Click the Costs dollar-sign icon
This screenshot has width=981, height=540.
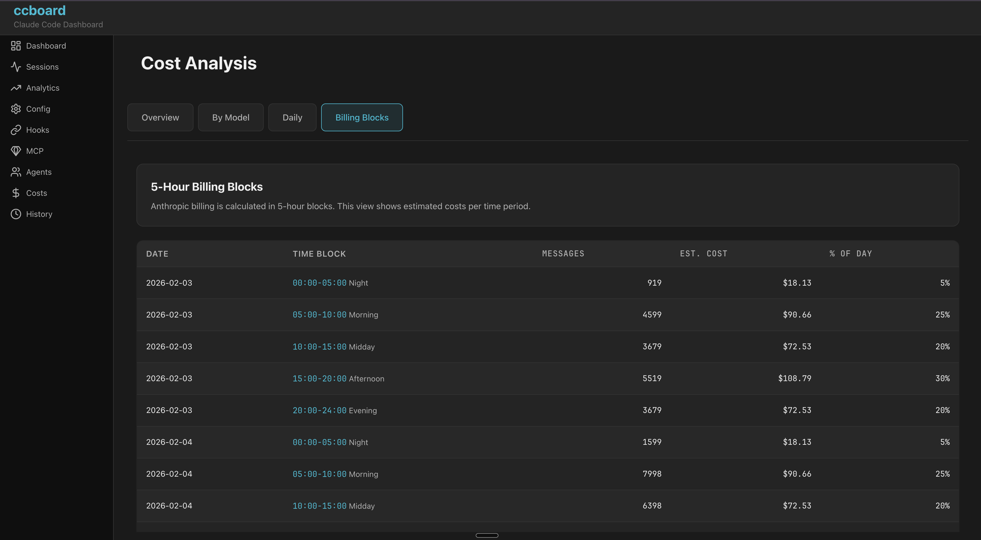point(16,193)
